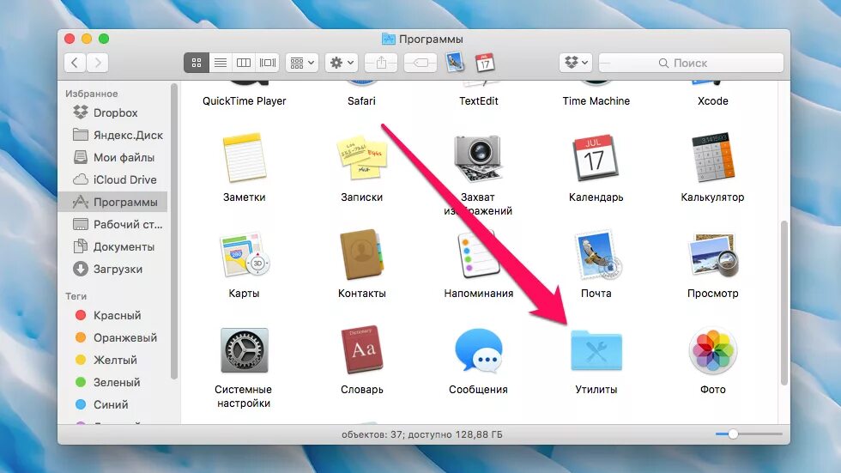Open the Календарь app icon
841x473 pixels.
click(596, 158)
